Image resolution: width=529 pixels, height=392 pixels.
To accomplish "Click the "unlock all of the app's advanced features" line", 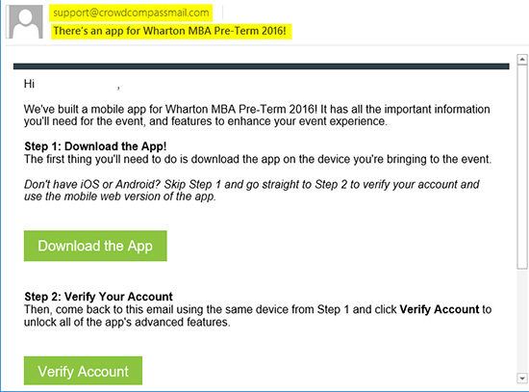I will 127,322.
